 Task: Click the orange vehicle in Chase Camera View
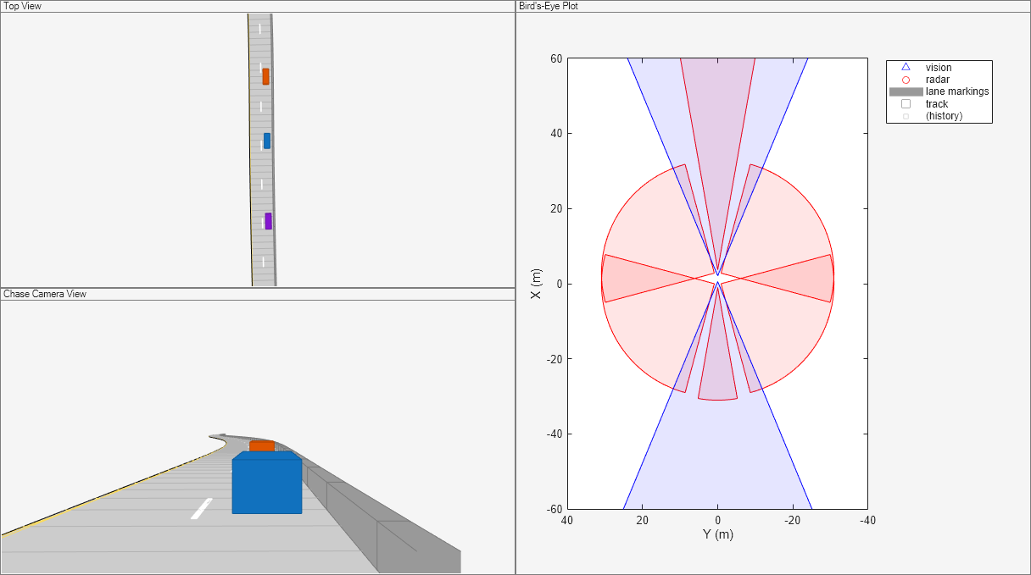[262, 445]
